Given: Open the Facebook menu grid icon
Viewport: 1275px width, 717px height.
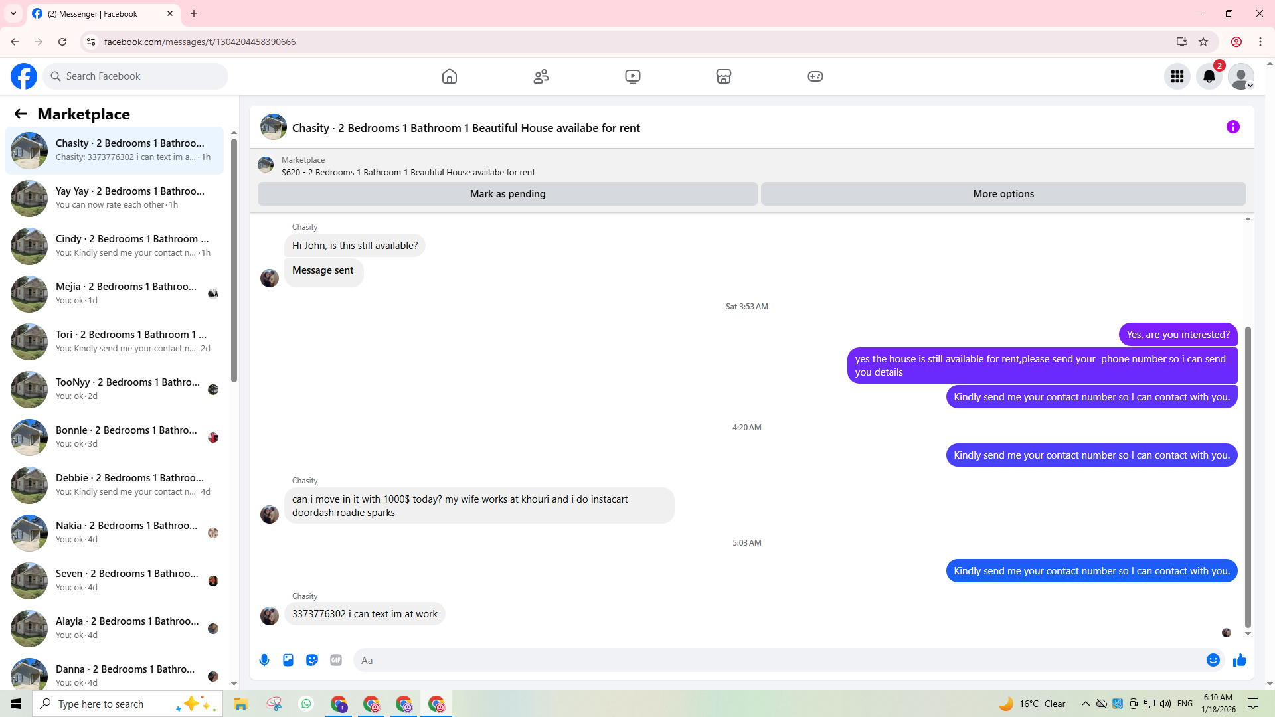Looking at the screenshot, I should [1177, 76].
